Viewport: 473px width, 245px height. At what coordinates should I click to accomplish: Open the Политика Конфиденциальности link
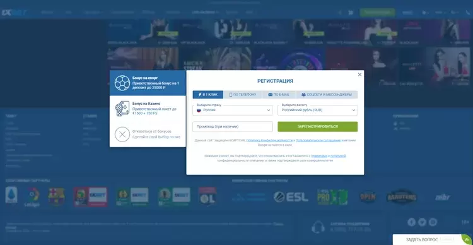tap(269, 140)
